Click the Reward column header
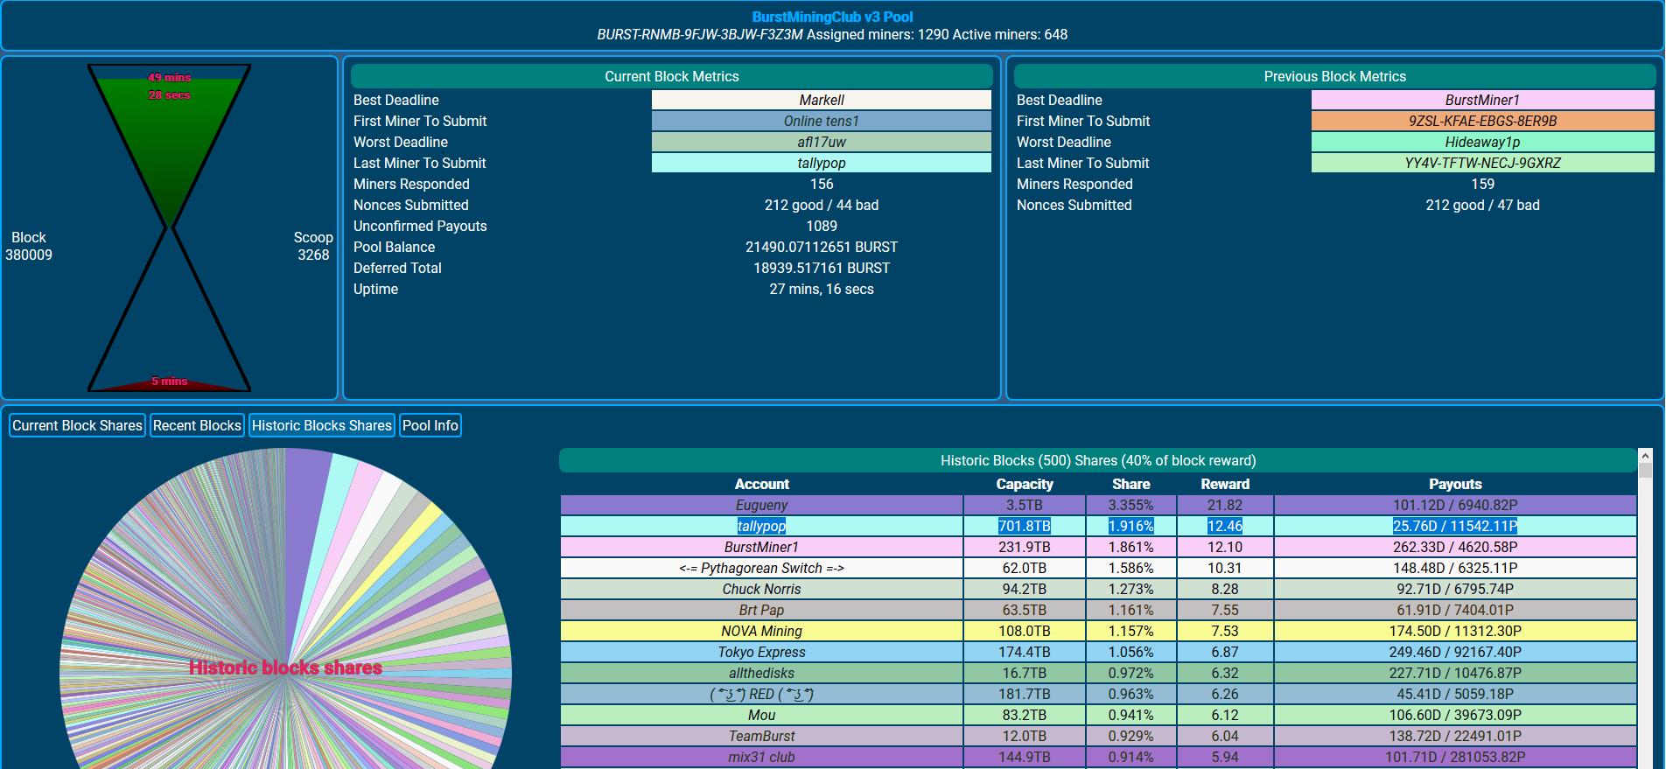Viewport: 1666px width, 769px height. point(1225,484)
